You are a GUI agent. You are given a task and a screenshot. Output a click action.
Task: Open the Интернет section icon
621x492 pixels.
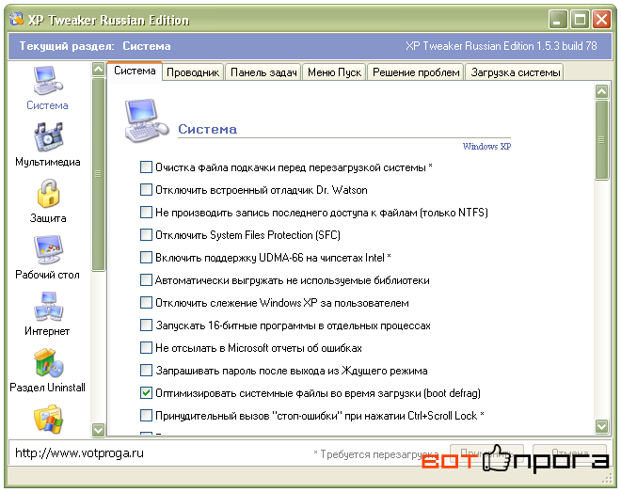click(x=48, y=307)
